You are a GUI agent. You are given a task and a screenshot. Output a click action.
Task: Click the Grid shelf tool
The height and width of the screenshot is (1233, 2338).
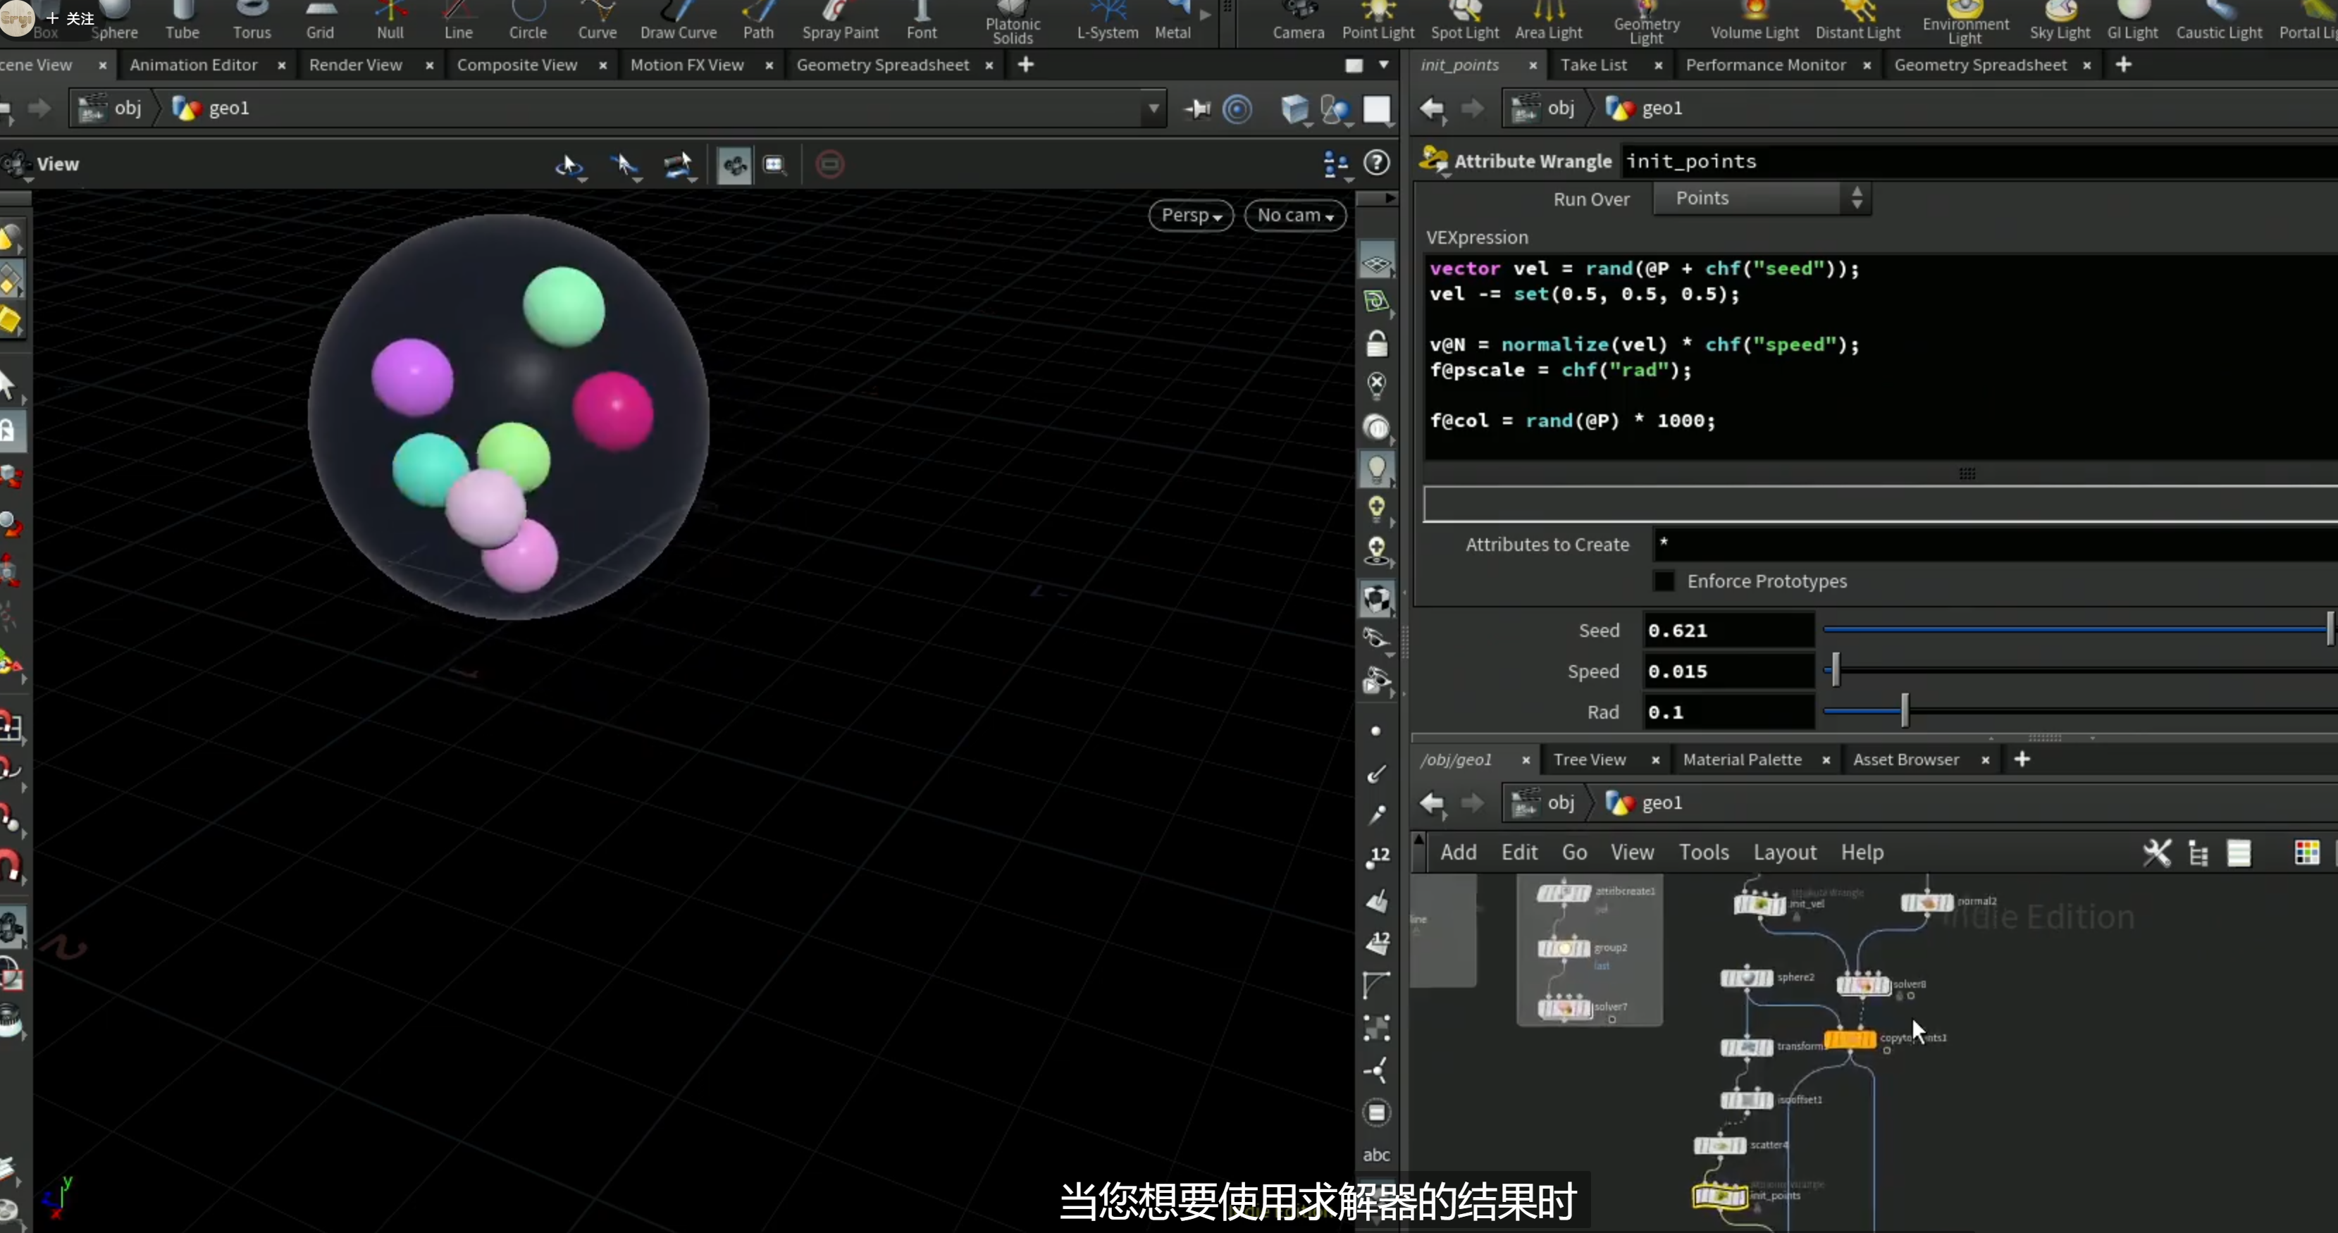tap(319, 21)
